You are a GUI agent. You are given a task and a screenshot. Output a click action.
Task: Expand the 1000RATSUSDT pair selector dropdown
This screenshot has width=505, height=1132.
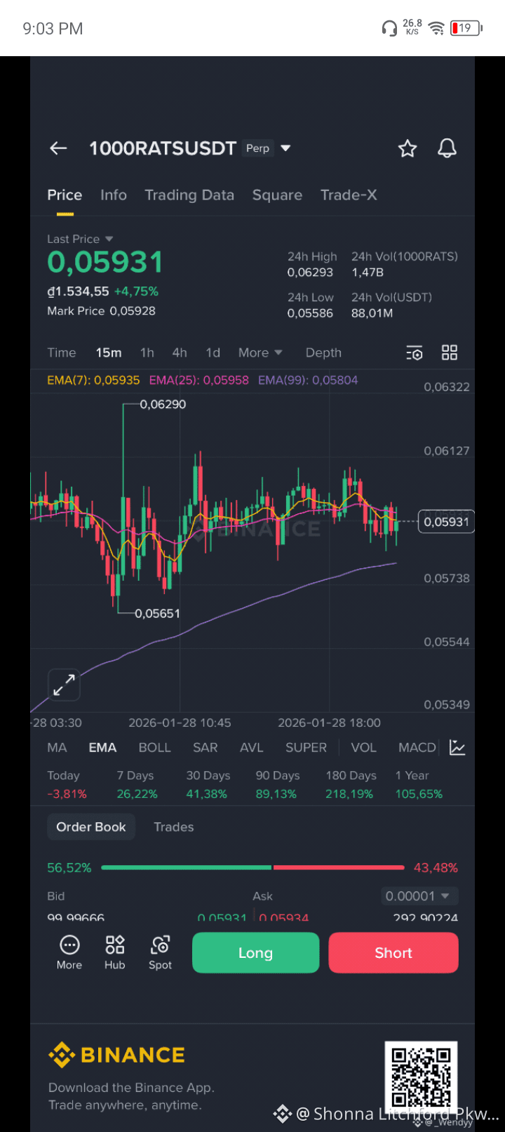[x=285, y=148]
